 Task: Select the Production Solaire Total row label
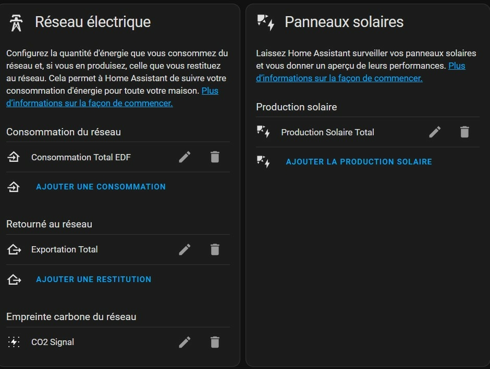327,132
